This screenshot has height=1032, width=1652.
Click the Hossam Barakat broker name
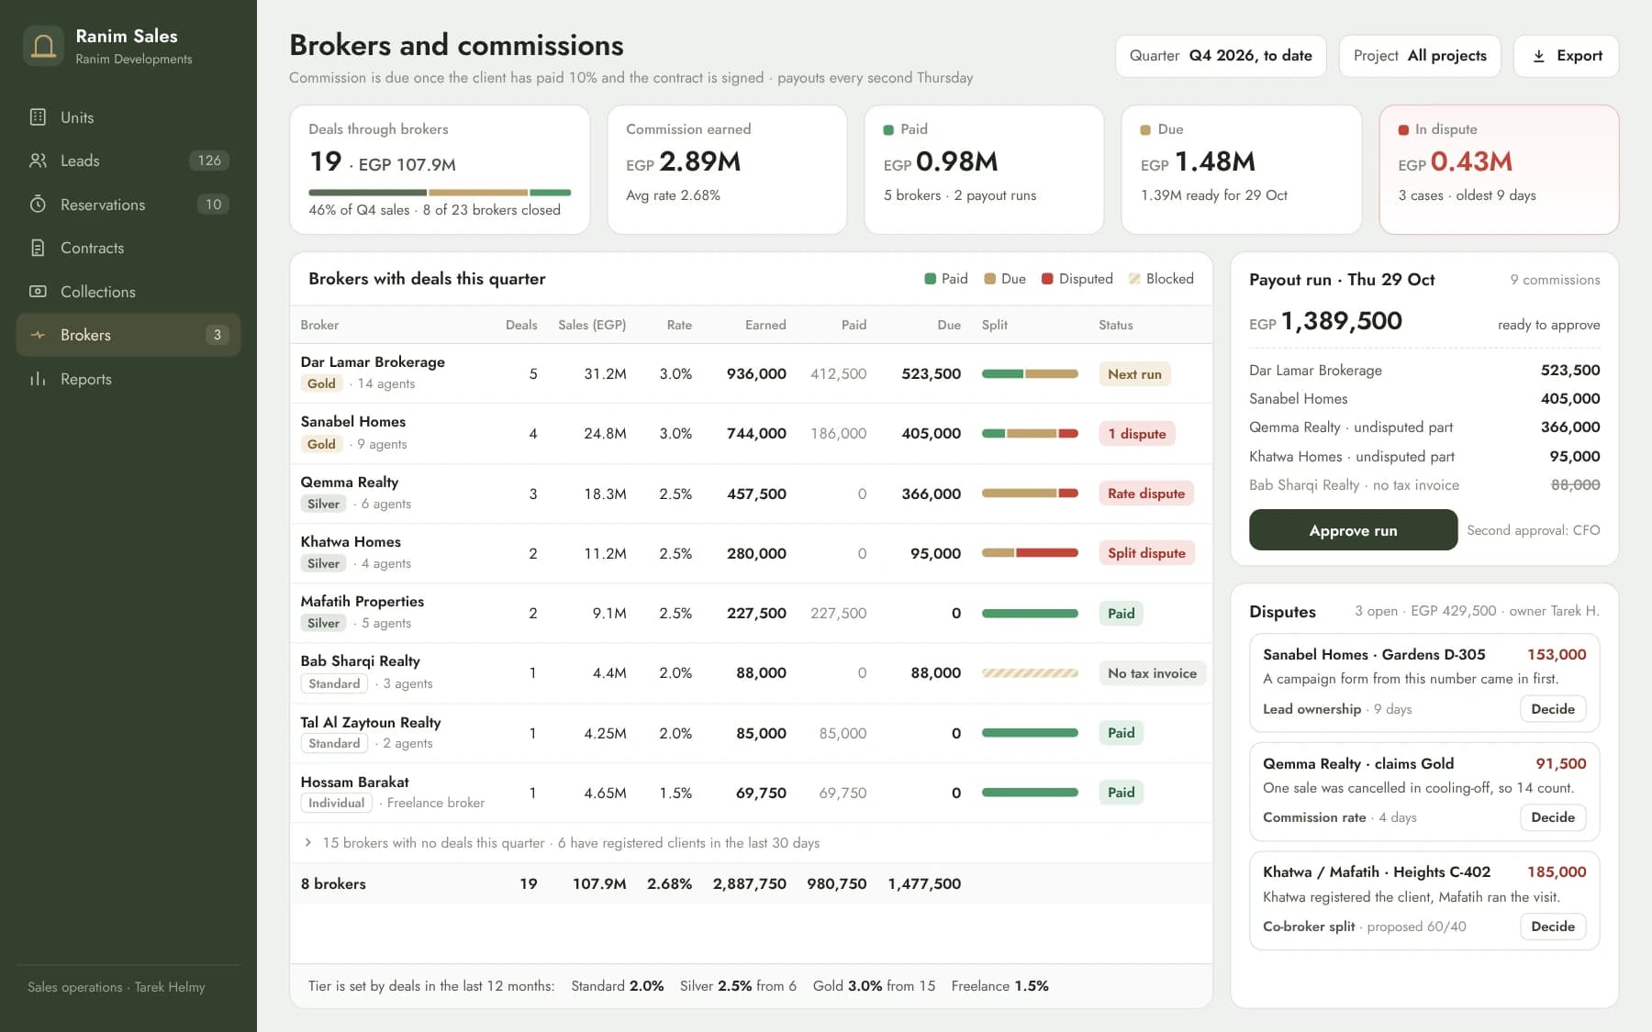point(354,782)
